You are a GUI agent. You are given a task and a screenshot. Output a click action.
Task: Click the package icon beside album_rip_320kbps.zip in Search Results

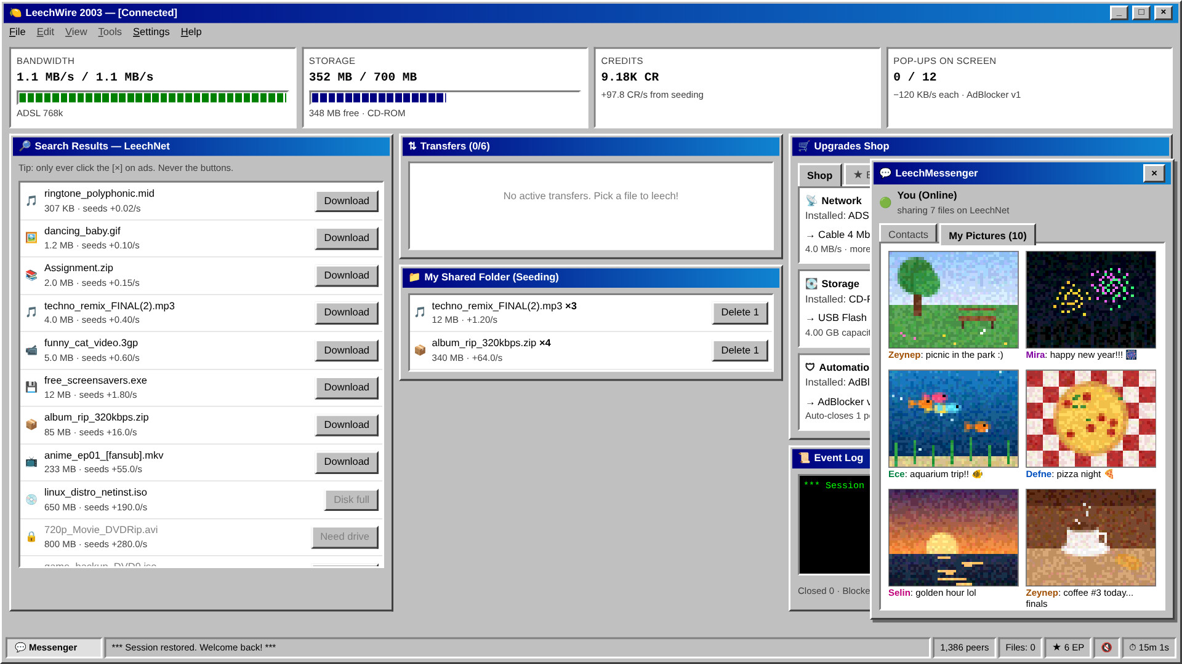31,425
